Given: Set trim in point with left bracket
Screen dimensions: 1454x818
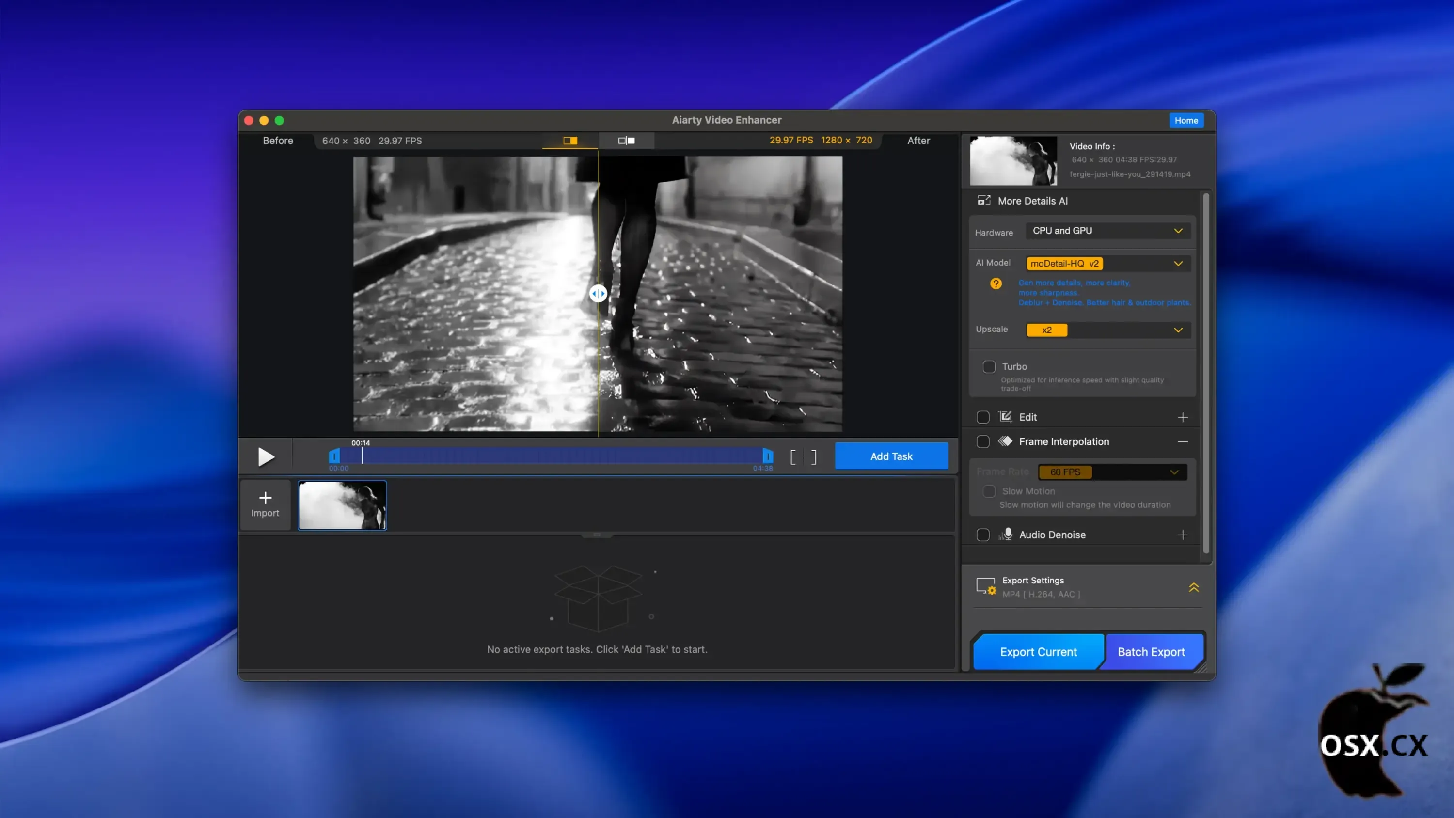Looking at the screenshot, I should click(793, 456).
